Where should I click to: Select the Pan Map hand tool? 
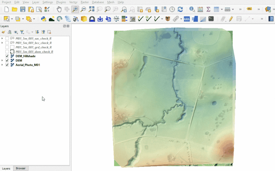click(59, 9)
